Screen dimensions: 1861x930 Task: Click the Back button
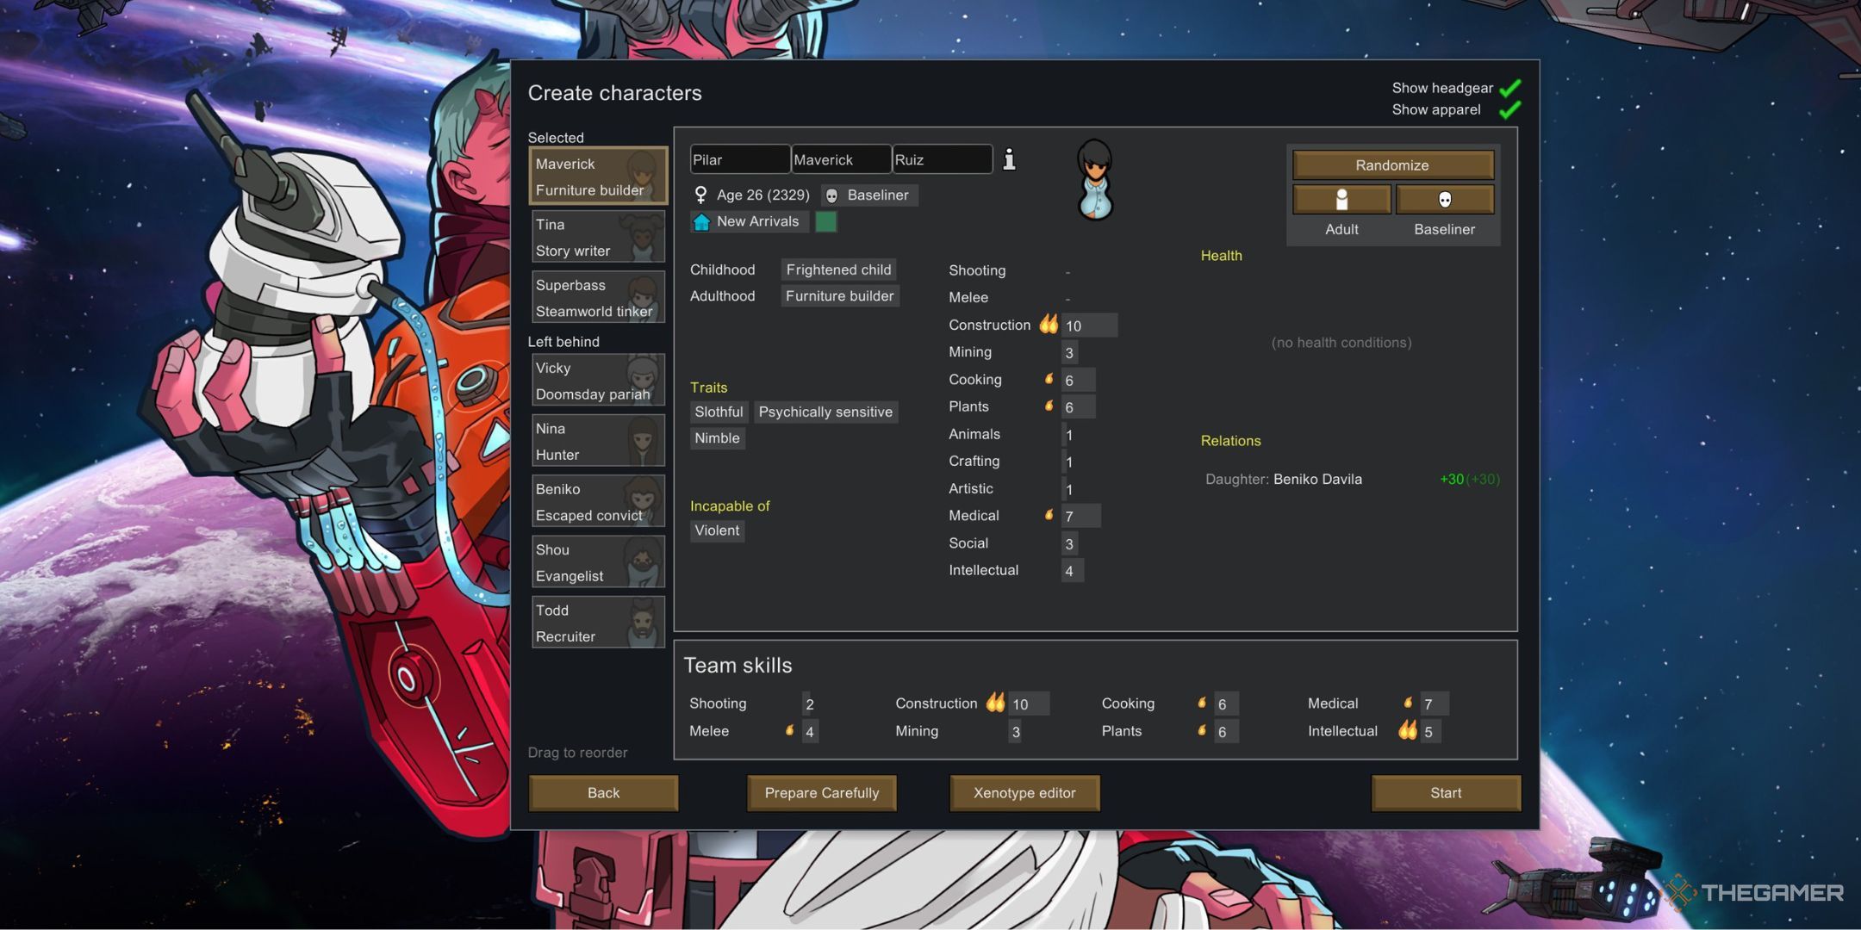pos(603,793)
